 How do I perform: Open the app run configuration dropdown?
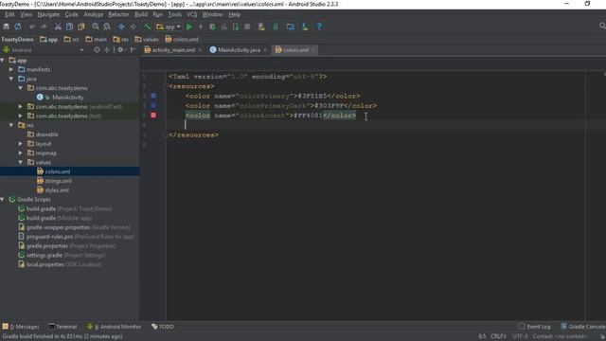tap(169, 27)
